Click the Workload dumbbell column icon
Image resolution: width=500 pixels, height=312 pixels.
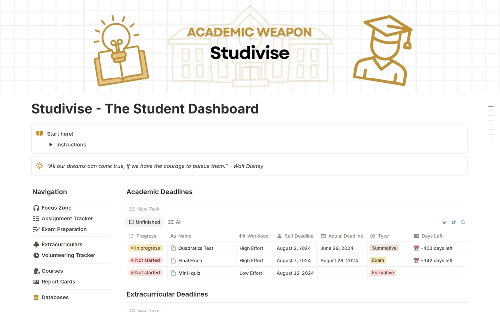[x=242, y=236]
